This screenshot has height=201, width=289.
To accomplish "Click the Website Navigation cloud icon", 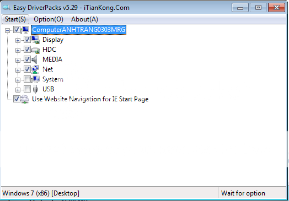I will pos(25,99).
